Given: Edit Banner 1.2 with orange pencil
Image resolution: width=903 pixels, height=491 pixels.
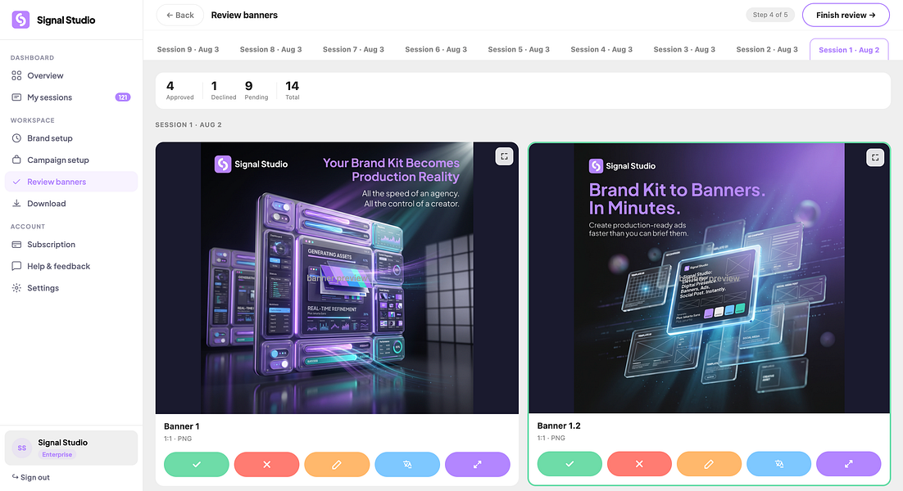Looking at the screenshot, I should pos(709,464).
